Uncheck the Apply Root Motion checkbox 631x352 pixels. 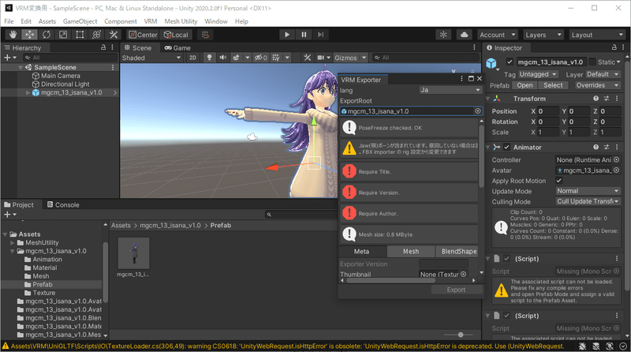pos(559,181)
